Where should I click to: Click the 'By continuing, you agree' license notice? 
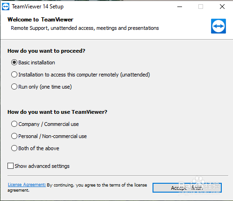pyautogui.click(x=77, y=187)
